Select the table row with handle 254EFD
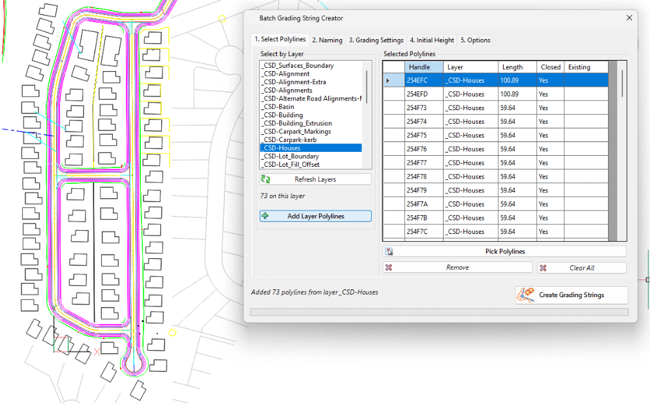Screen dimensions: 653x408 [496, 94]
